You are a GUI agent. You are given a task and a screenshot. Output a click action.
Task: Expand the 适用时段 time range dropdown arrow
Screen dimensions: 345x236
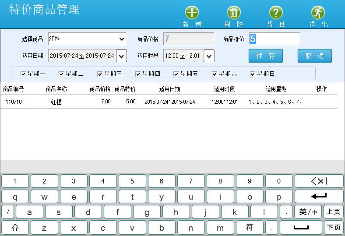click(209, 56)
